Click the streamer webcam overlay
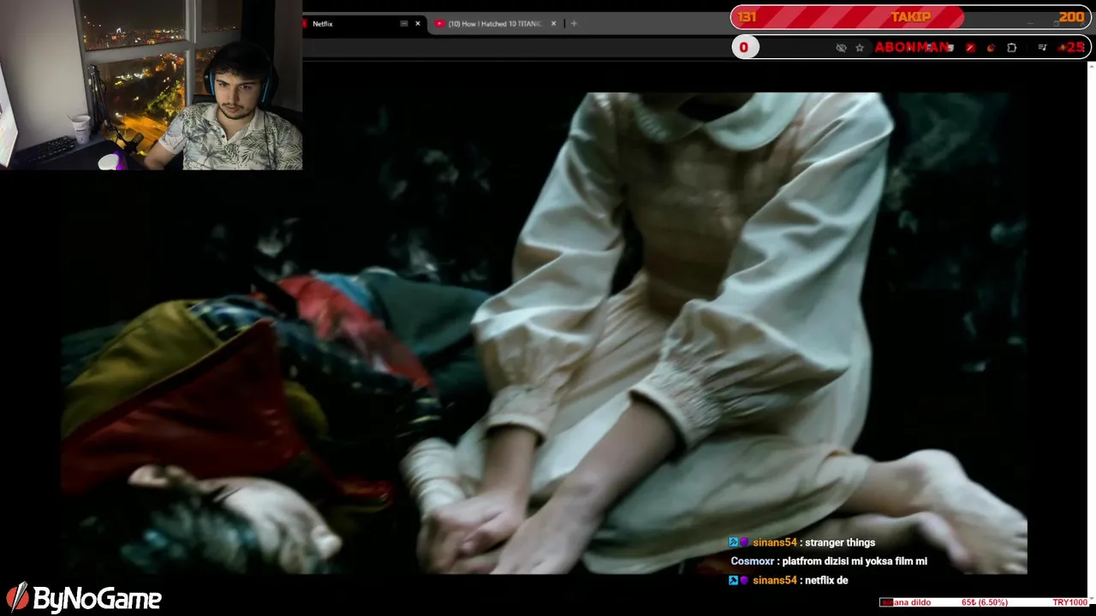The height and width of the screenshot is (616, 1096). click(x=152, y=85)
